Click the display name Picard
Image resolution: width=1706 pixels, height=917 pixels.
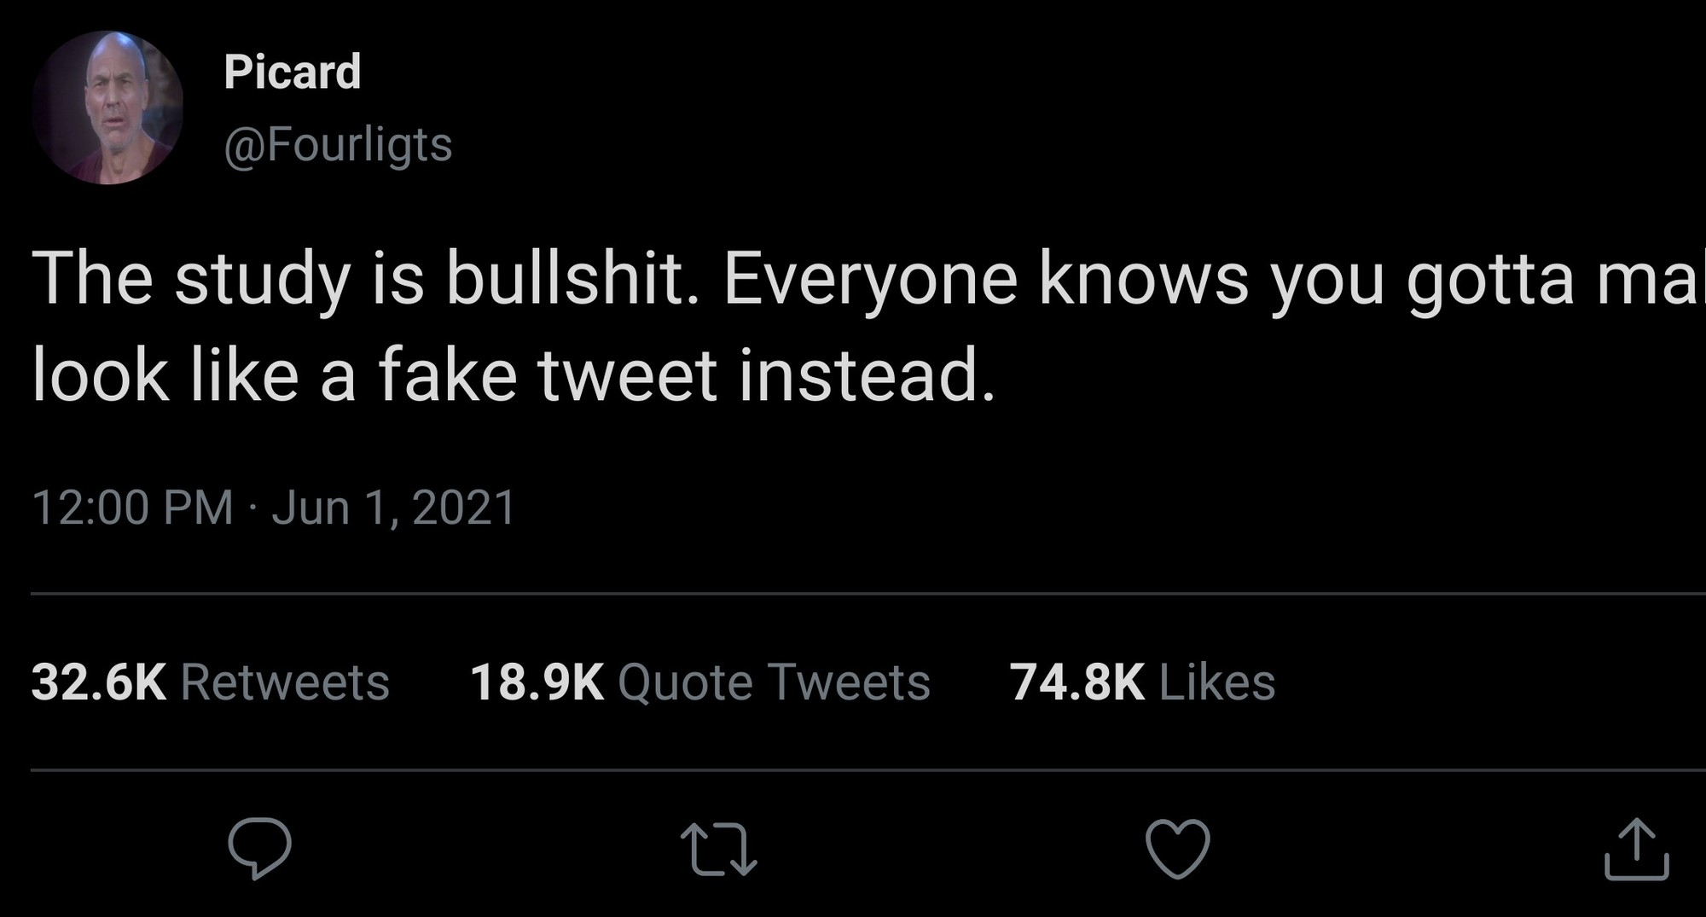[x=292, y=72]
